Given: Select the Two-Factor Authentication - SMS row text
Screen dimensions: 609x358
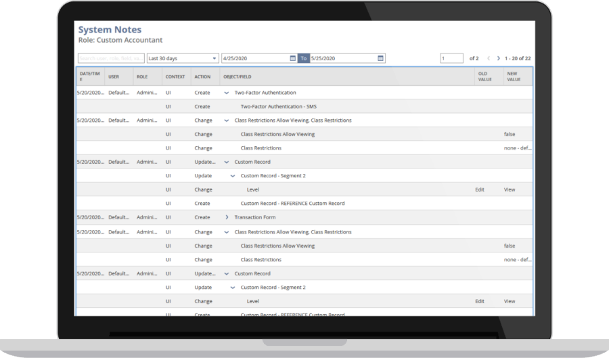Looking at the screenshot, I should pos(279,106).
